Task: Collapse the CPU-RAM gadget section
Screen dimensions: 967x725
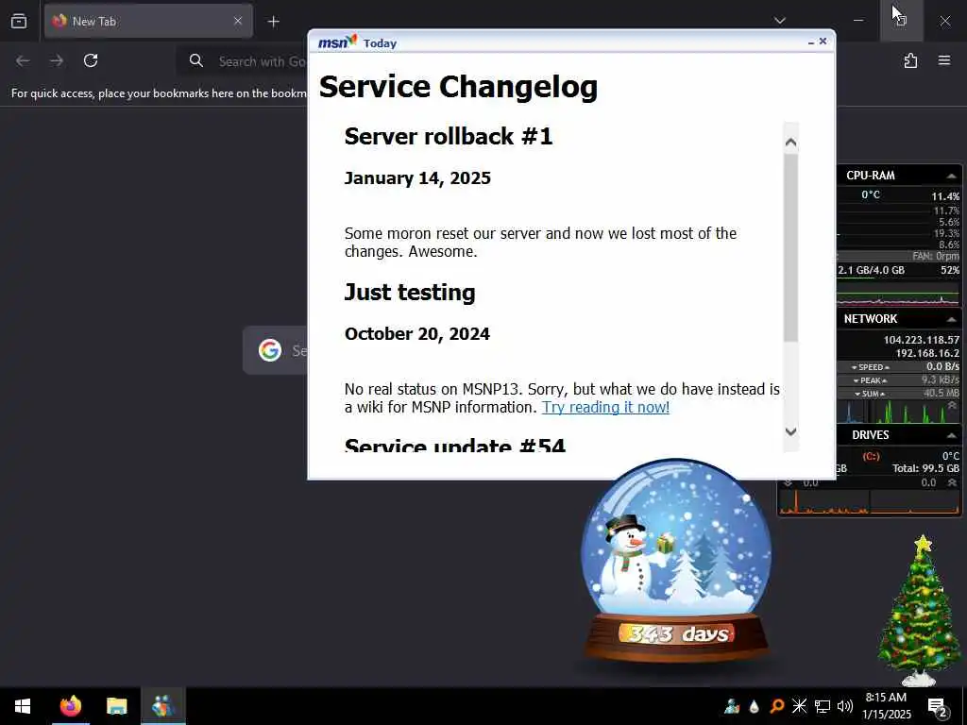Action: tap(952, 176)
